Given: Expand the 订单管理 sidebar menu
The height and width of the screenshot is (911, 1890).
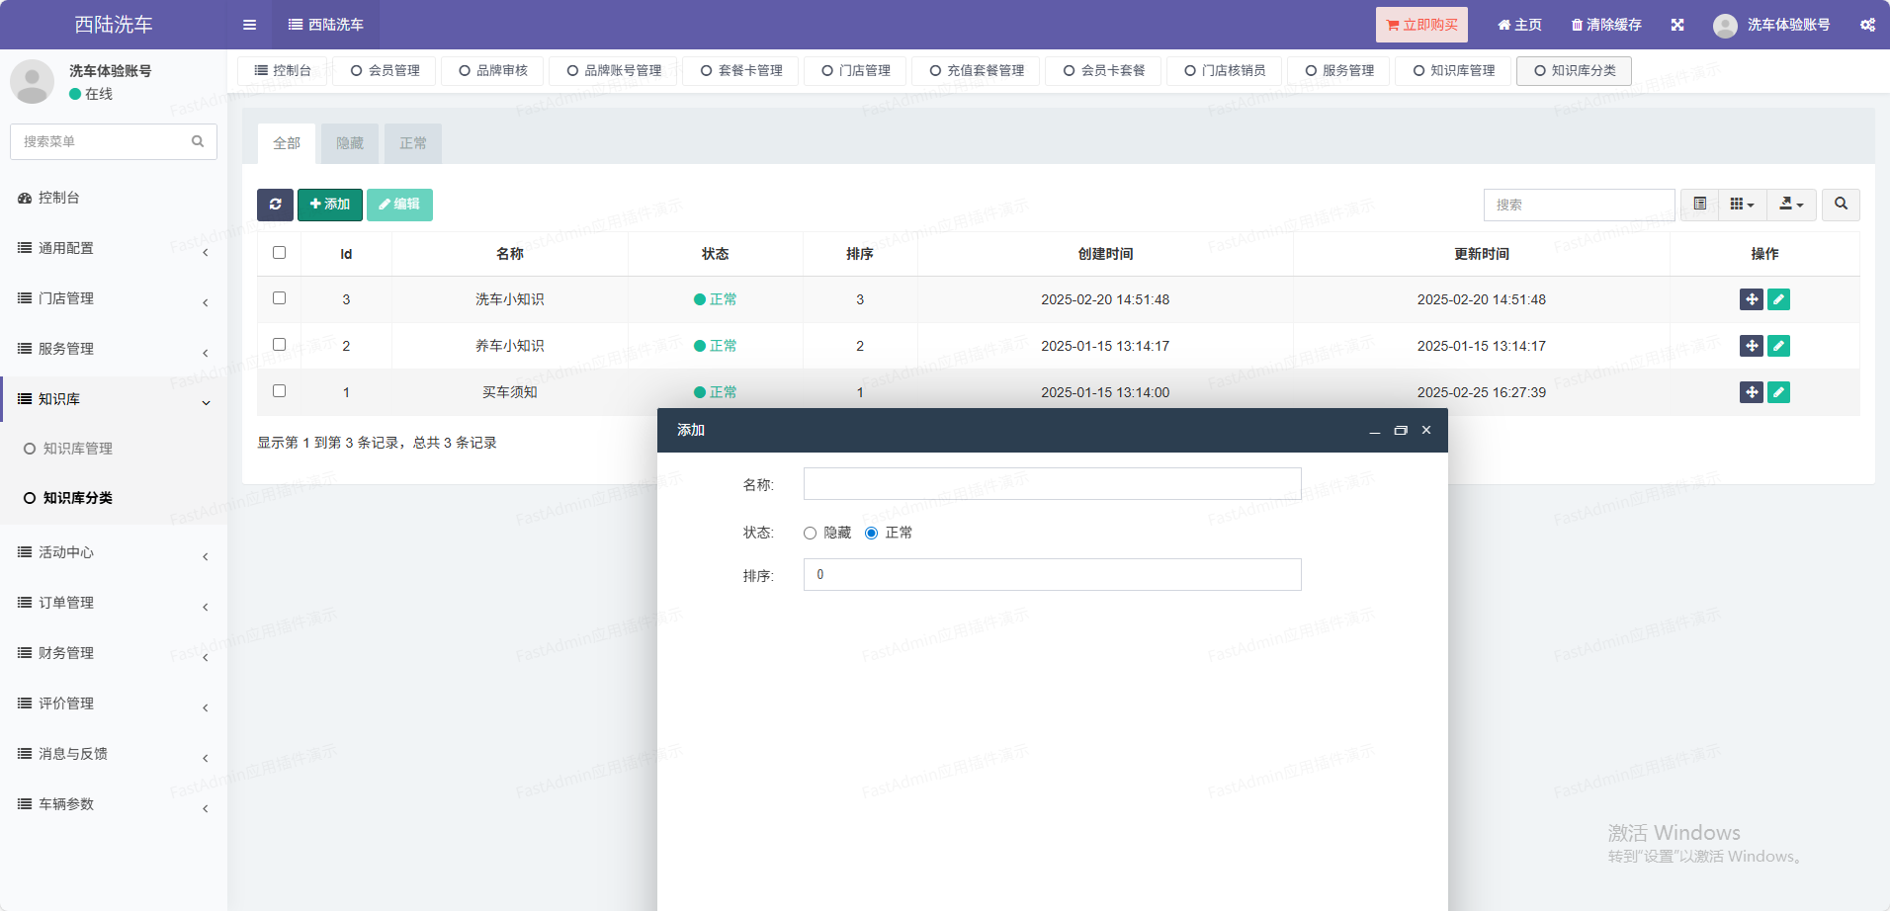Looking at the screenshot, I should pyautogui.click(x=114, y=603).
